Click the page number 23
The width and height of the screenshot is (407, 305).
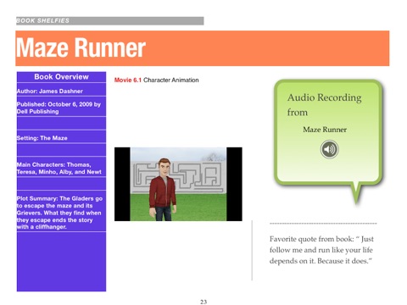[203, 302]
